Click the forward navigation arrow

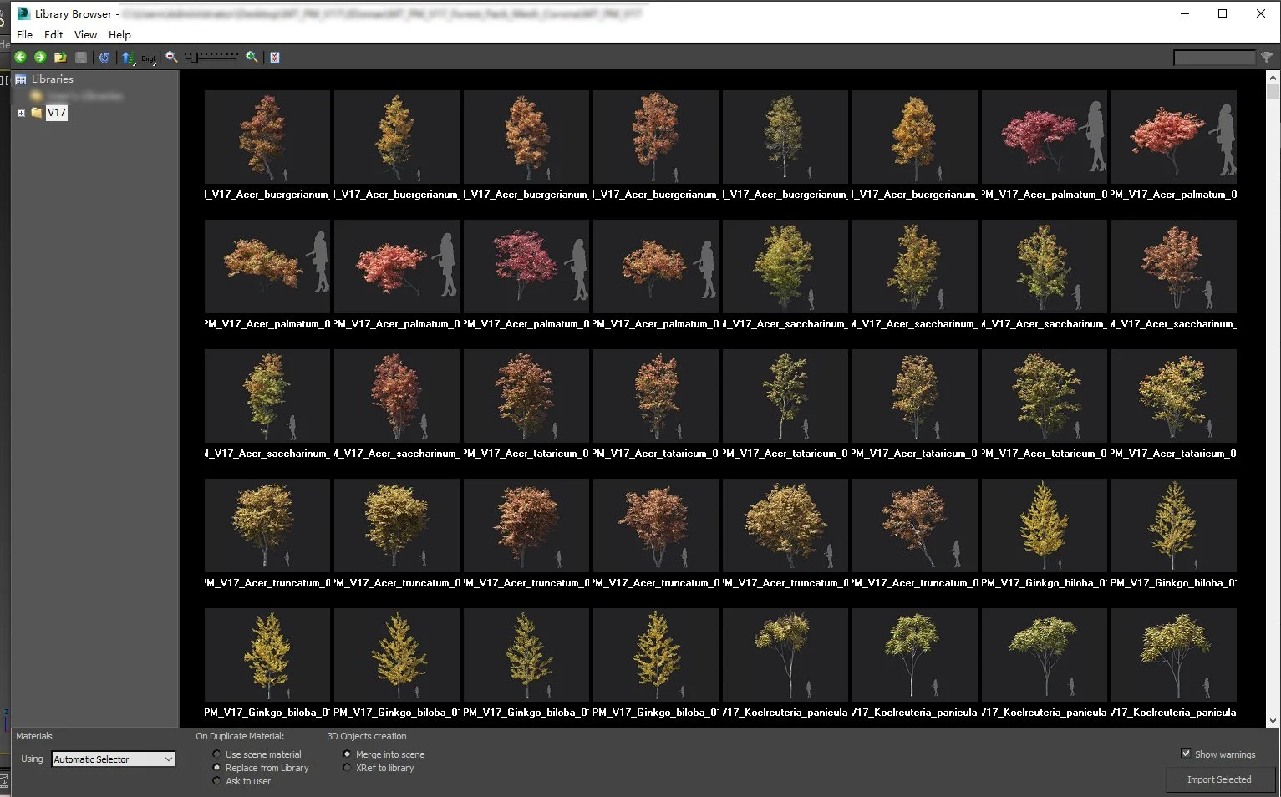pos(39,57)
